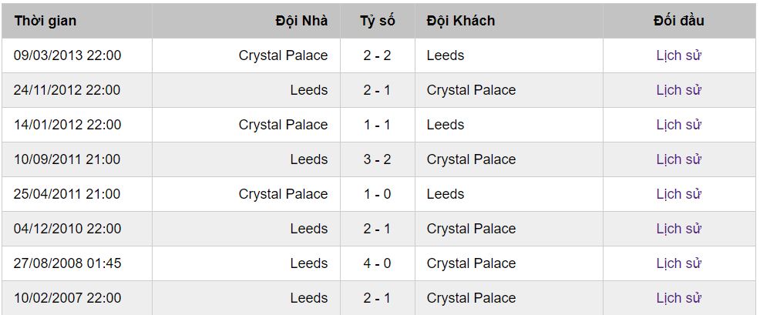Image resolution: width=760 pixels, height=315 pixels.
Task: Open Lịch sử link for 10/02/2007 match
Action: 678,298
